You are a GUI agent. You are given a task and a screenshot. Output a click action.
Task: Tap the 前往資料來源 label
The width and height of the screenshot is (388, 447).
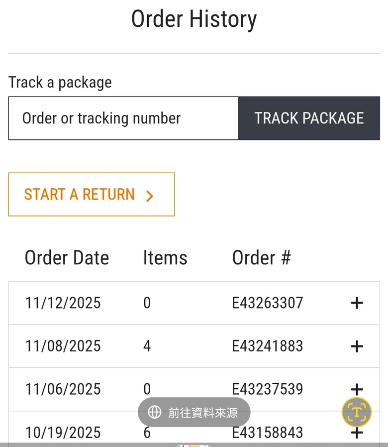[203, 413]
